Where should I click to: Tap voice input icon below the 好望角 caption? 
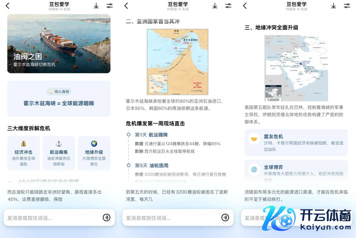tap(106, 218)
